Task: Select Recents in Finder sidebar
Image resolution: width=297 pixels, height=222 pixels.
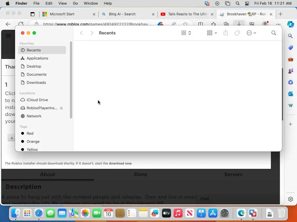Action: pos(42,50)
